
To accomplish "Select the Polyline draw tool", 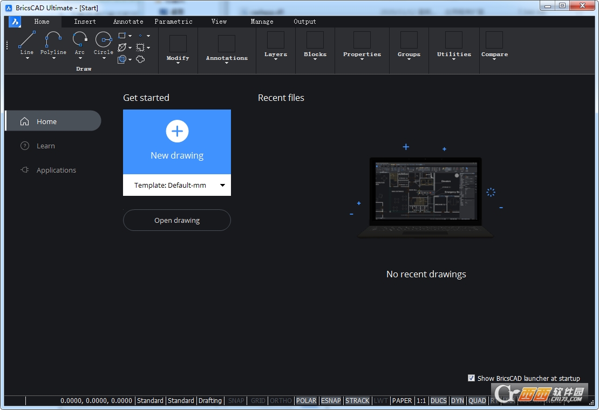I will coord(53,40).
